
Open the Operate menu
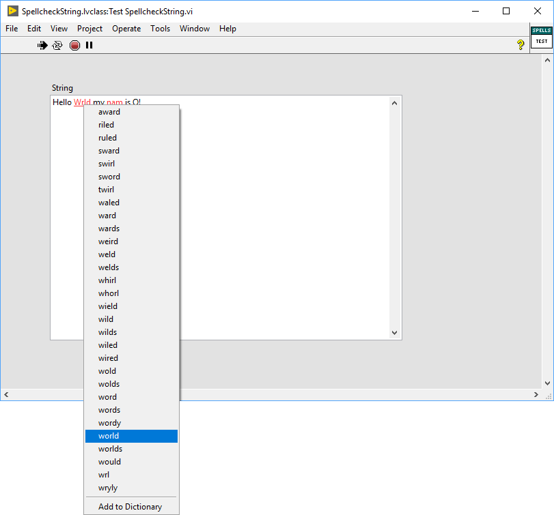tap(126, 29)
